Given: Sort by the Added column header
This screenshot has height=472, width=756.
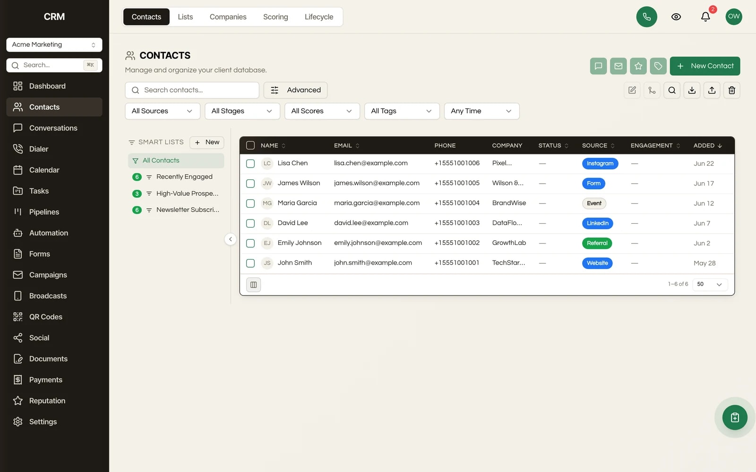Looking at the screenshot, I should pyautogui.click(x=708, y=145).
